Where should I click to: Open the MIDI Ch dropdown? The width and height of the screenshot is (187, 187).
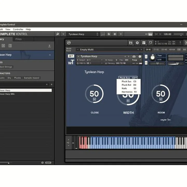click(x=90, y=63)
